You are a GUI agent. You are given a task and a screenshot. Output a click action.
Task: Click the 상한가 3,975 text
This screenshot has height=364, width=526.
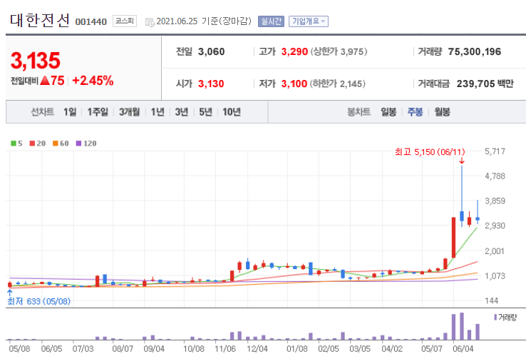tap(339, 51)
